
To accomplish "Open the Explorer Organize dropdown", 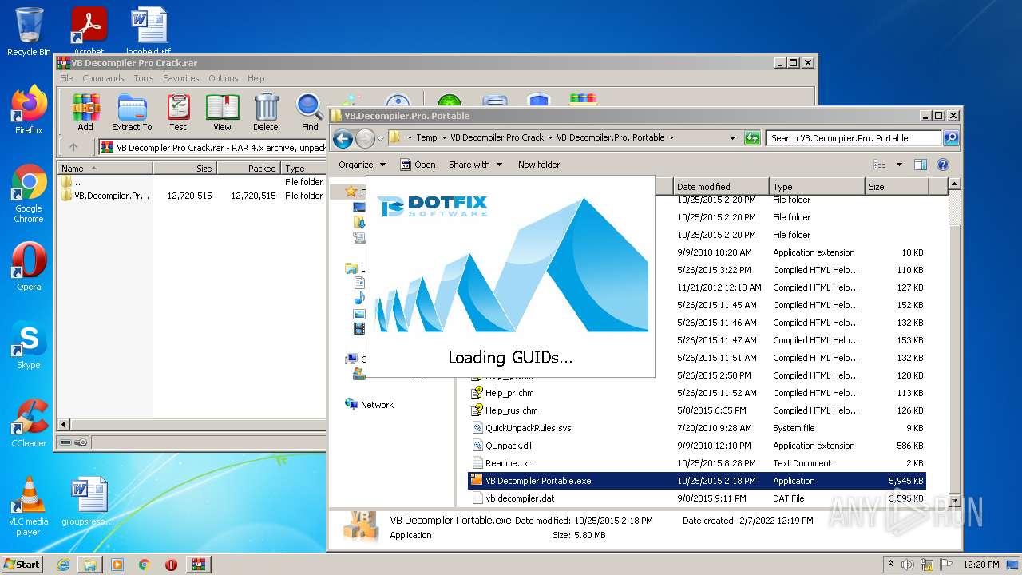I will pos(362,165).
